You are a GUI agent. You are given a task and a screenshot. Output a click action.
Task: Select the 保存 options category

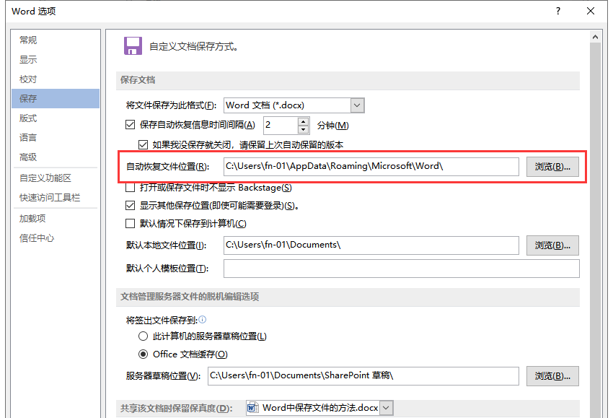point(56,99)
